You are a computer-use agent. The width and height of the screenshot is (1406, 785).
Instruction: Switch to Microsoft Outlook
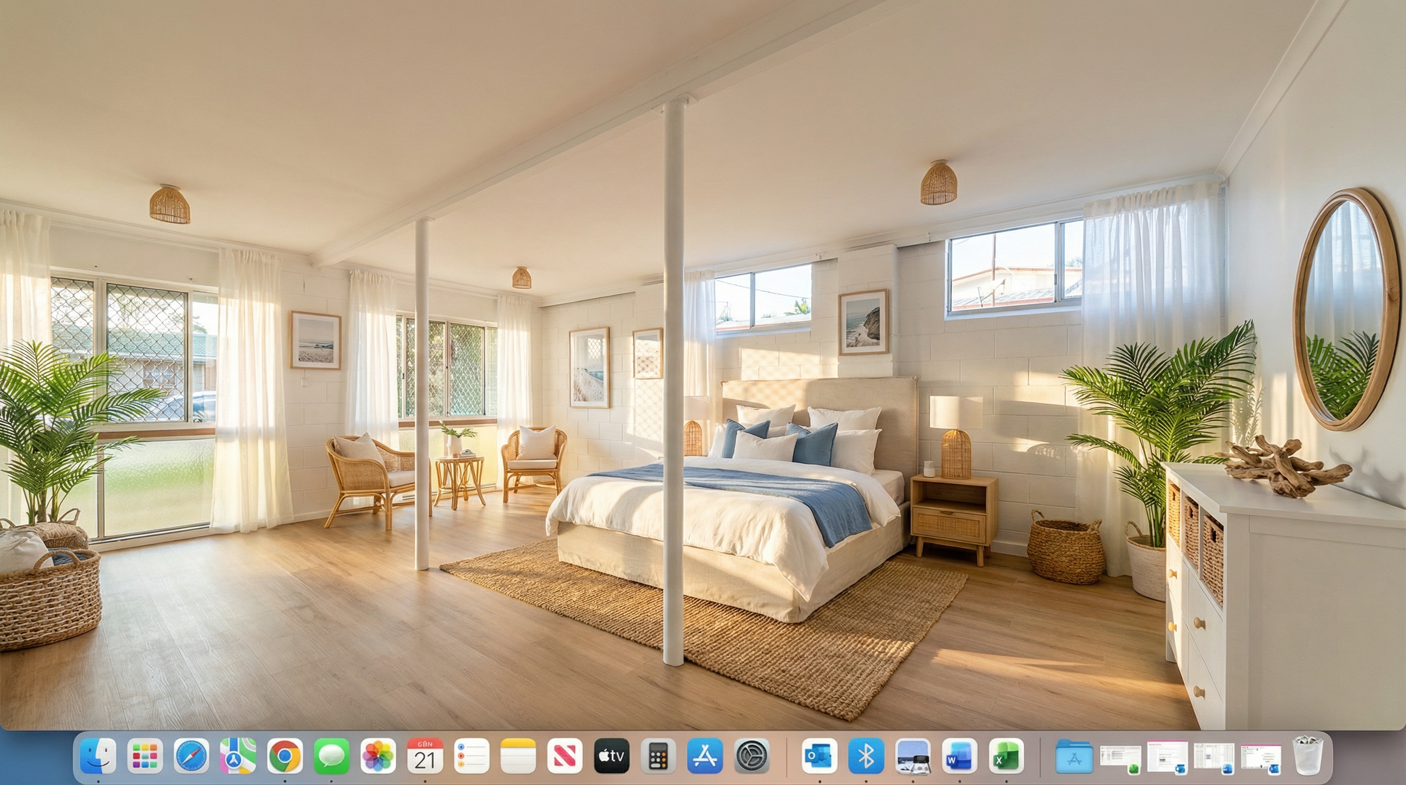coord(819,756)
